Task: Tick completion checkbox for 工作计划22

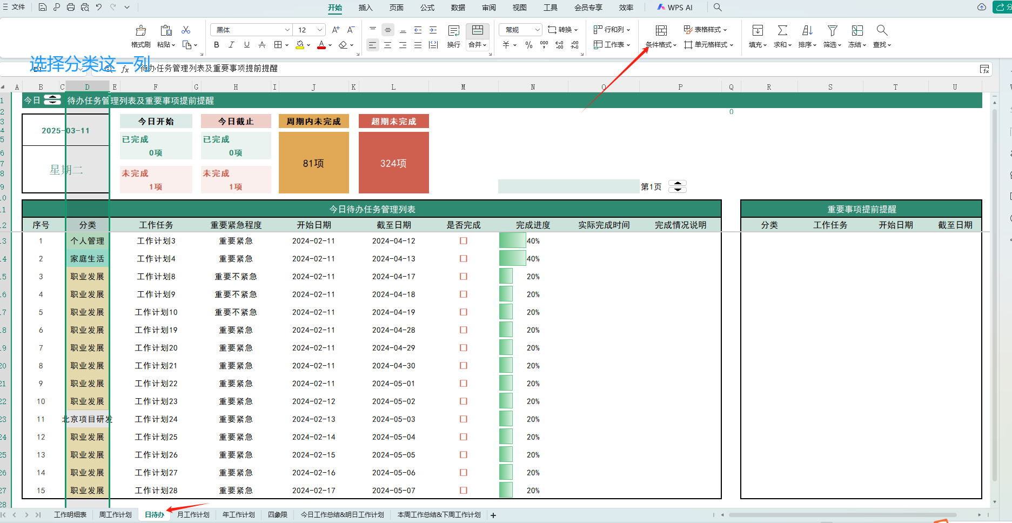Action: click(464, 384)
